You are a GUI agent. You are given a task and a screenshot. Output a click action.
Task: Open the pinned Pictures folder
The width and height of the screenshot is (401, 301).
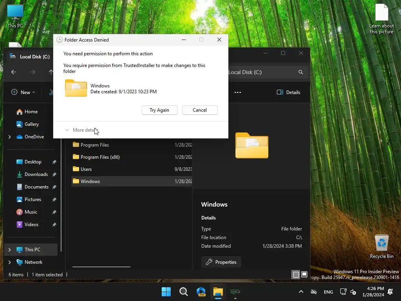point(29,199)
